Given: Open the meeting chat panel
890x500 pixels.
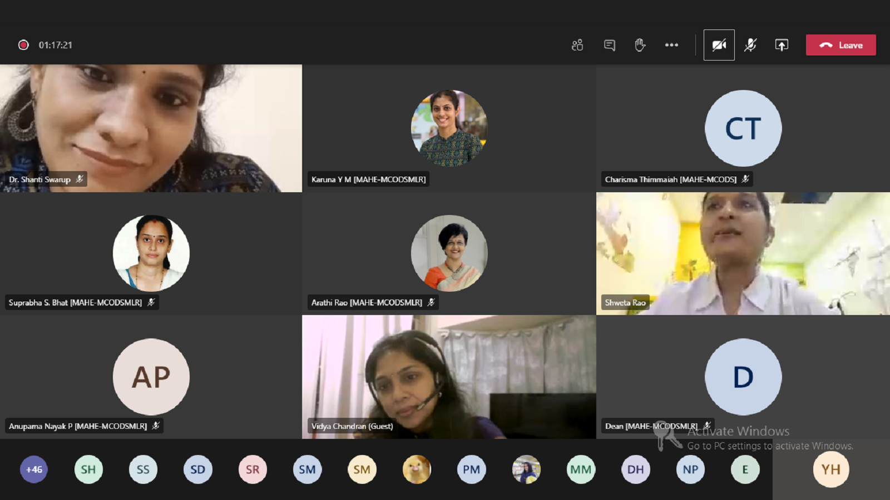Looking at the screenshot, I should point(610,45).
